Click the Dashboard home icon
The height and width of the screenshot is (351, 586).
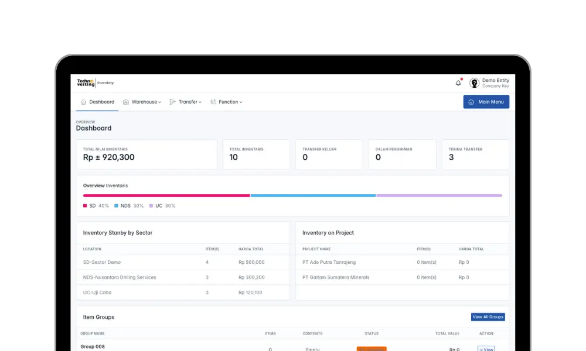(83, 102)
